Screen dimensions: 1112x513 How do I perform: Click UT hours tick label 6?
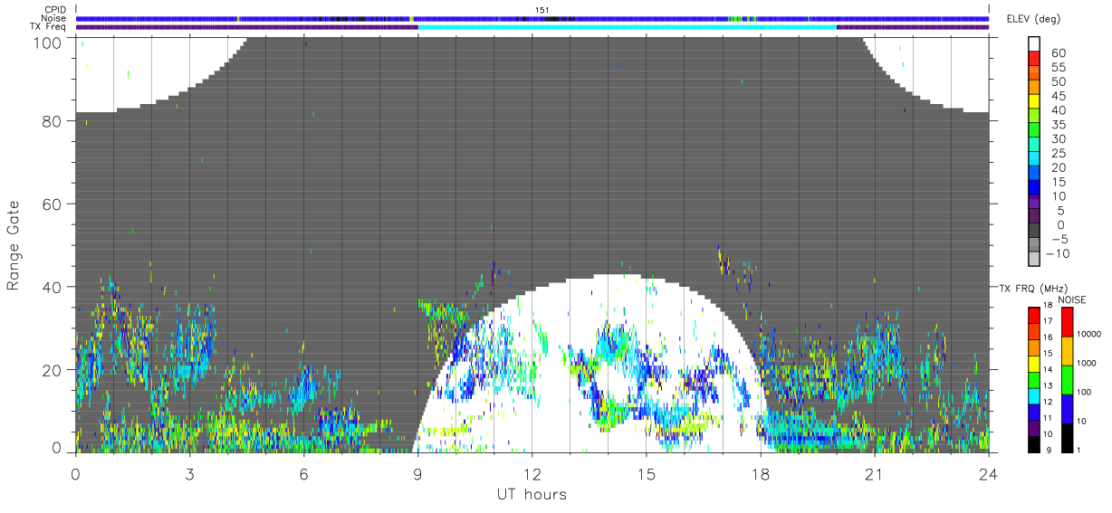tap(303, 474)
